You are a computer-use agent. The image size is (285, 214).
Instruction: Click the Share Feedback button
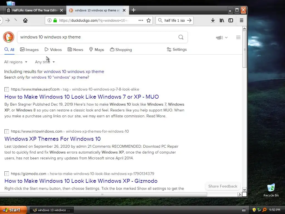click(223, 186)
